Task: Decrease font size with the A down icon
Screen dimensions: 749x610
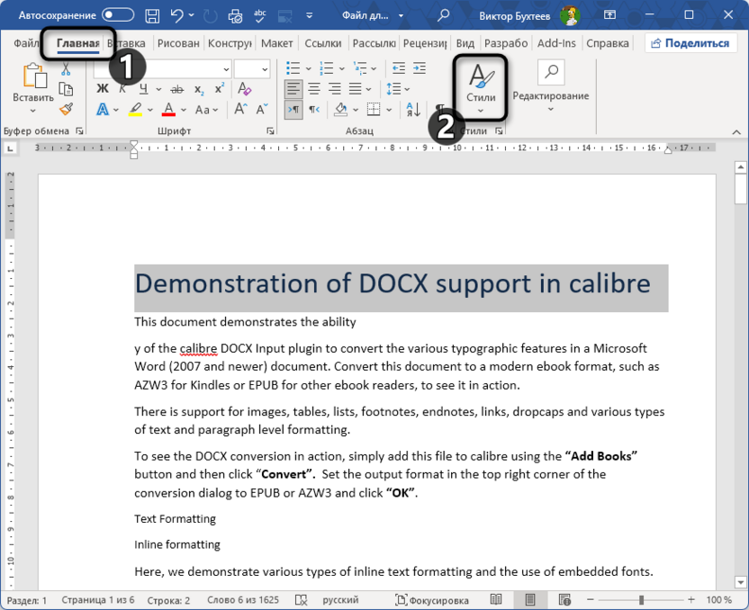Action: tap(262, 109)
